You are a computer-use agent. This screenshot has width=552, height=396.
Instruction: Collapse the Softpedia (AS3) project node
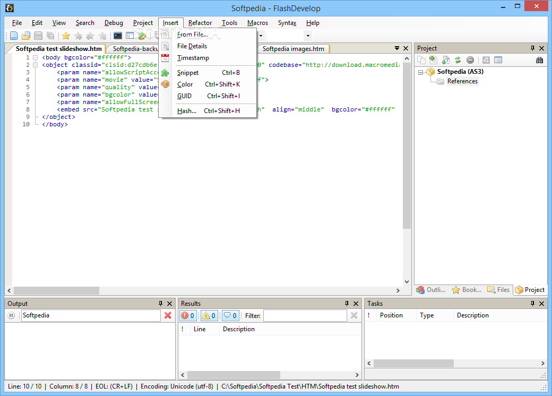pyautogui.click(x=420, y=72)
